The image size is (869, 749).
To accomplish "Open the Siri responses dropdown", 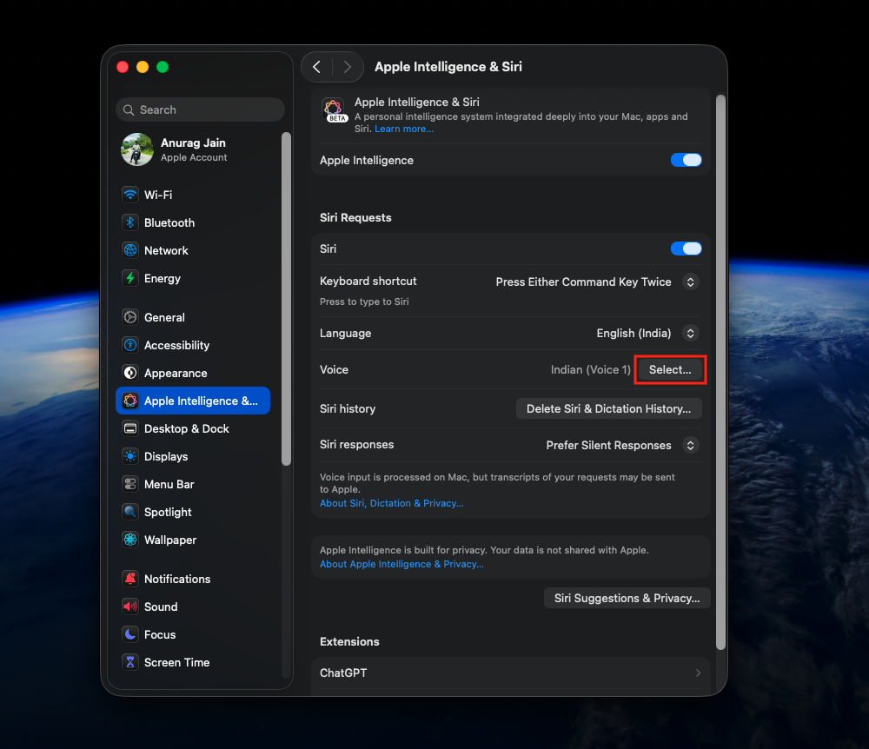I will [x=691, y=445].
